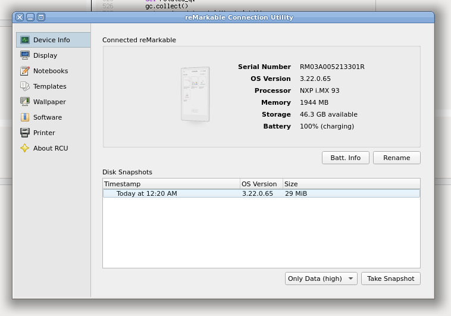Click the Templates pages icon
Viewport: 451px width, 316px height.
[x=25, y=86]
